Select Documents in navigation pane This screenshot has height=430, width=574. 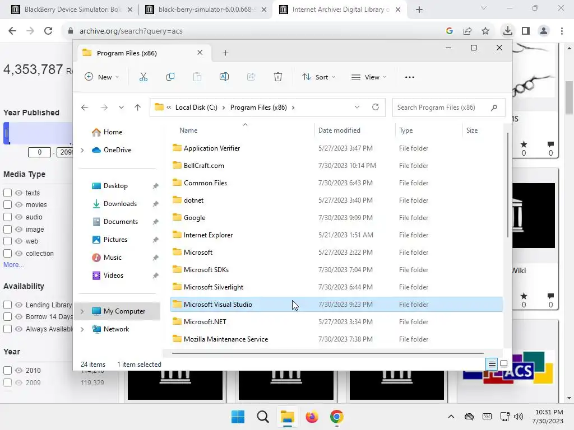(x=121, y=222)
